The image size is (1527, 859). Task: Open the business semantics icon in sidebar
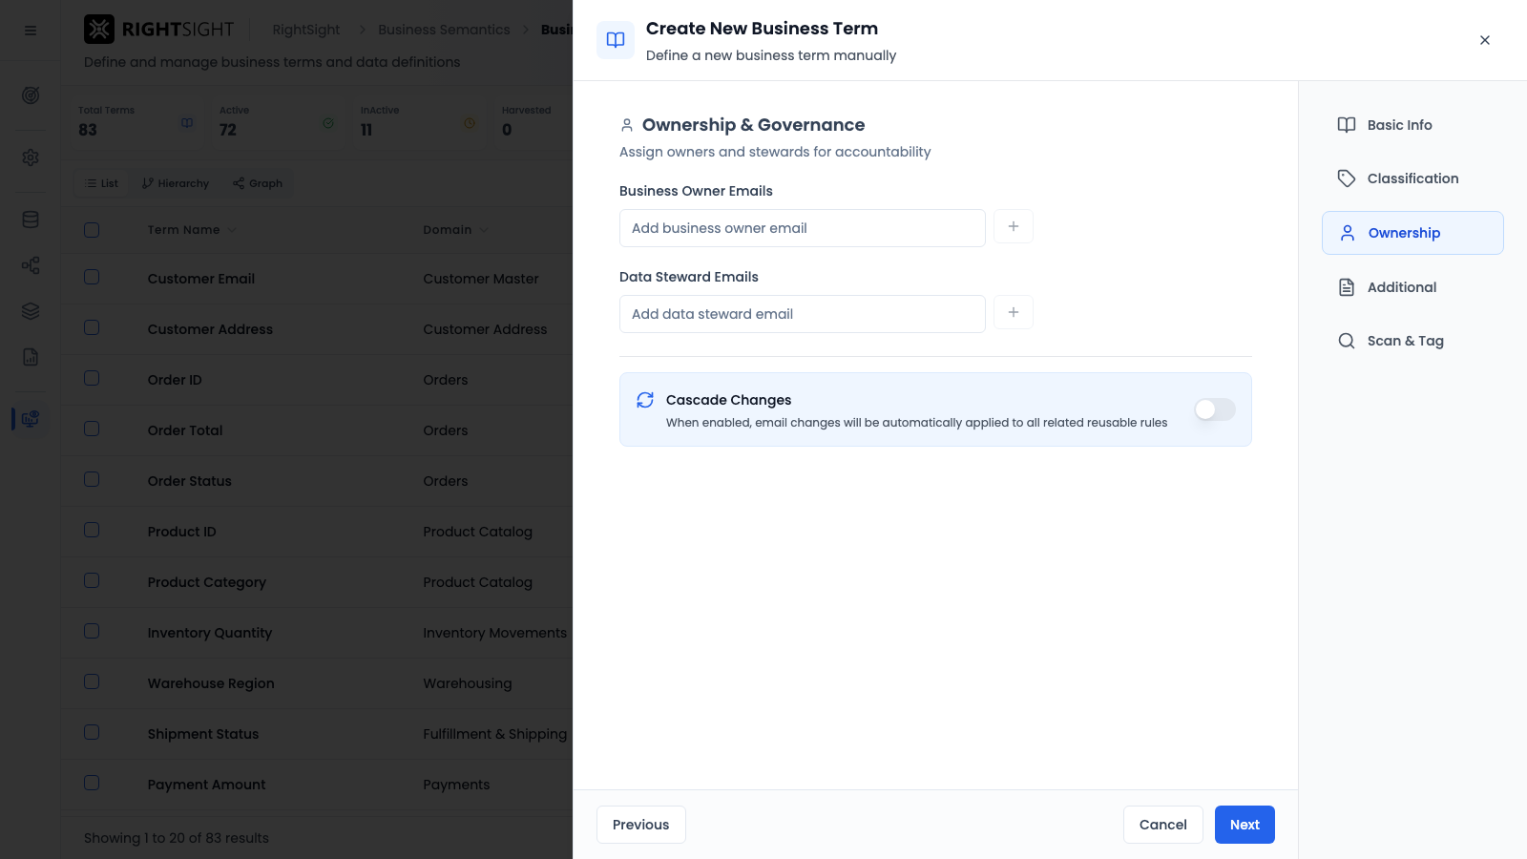pos(31,418)
